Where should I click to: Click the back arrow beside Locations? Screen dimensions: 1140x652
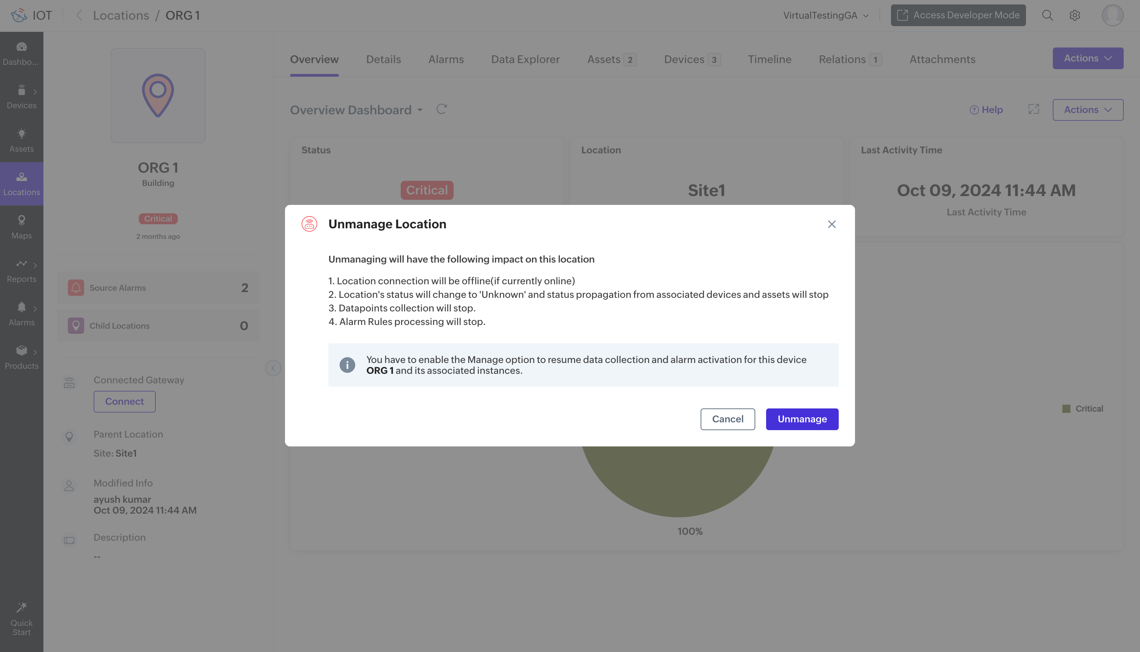point(79,15)
